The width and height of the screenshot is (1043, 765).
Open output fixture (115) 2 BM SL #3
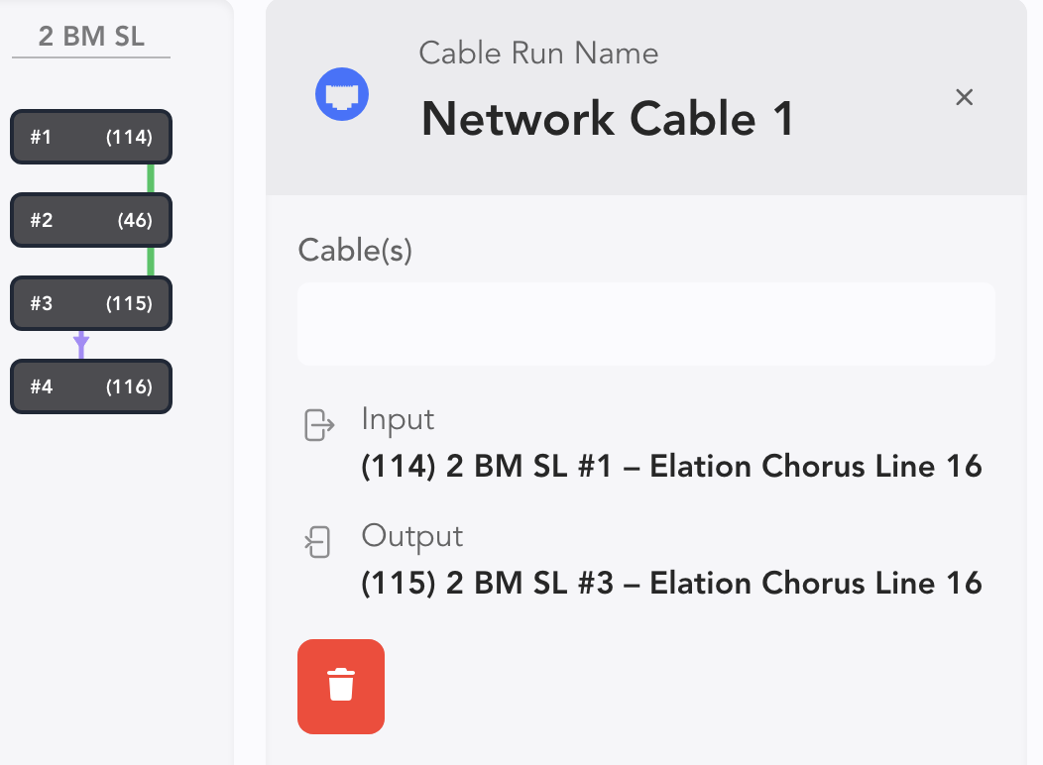coord(671,583)
